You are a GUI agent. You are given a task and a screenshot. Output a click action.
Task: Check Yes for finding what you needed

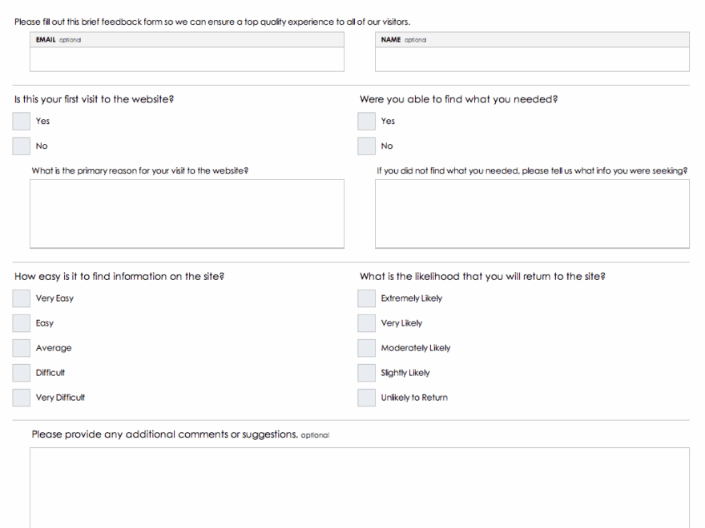pos(366,121)
